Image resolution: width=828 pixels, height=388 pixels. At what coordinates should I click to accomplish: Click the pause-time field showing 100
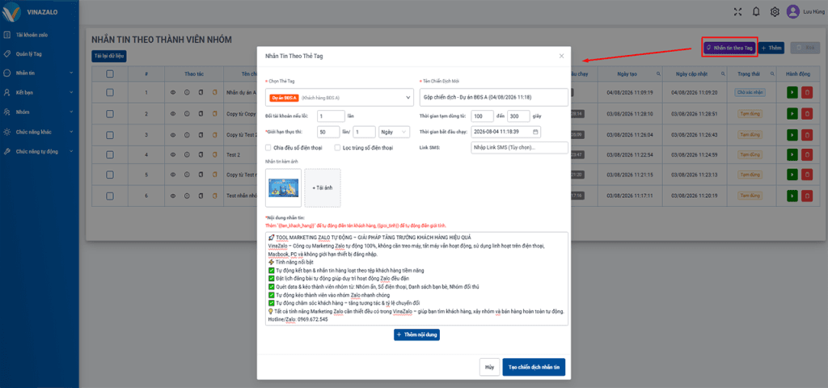483,116
